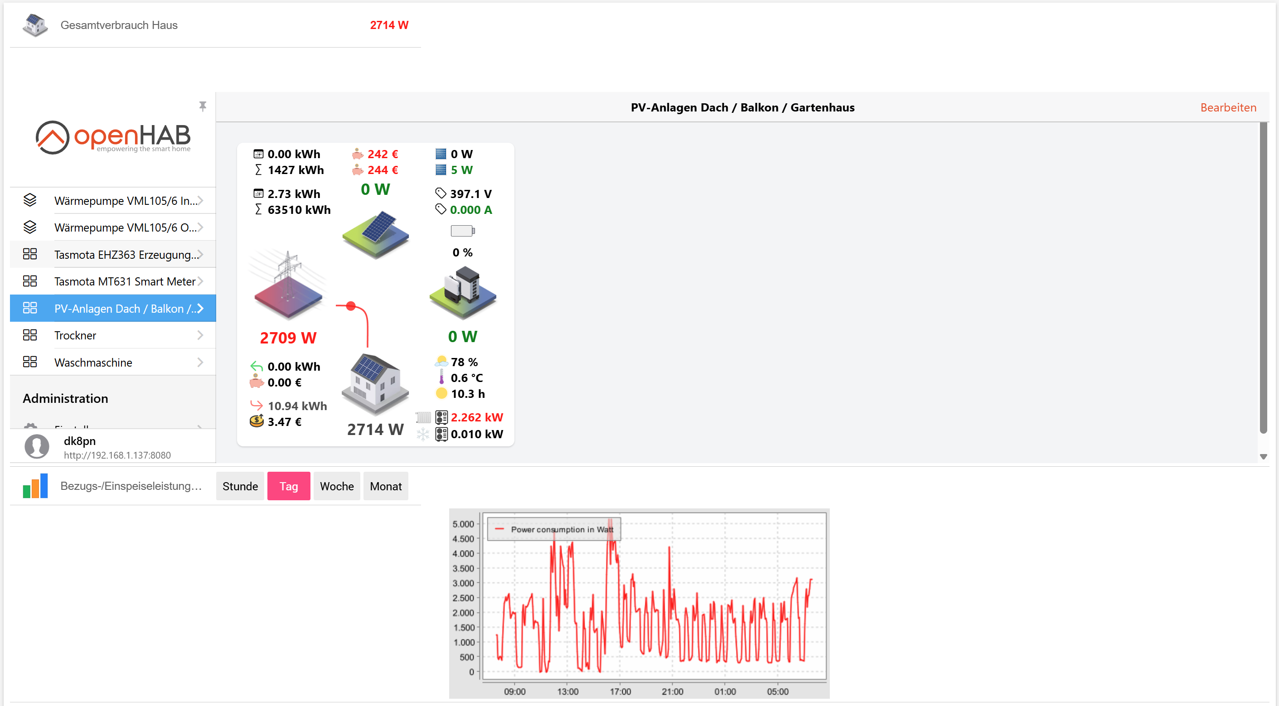Click the house with solar roof icon
This screenshot has width=1279, height=706.
375,383
